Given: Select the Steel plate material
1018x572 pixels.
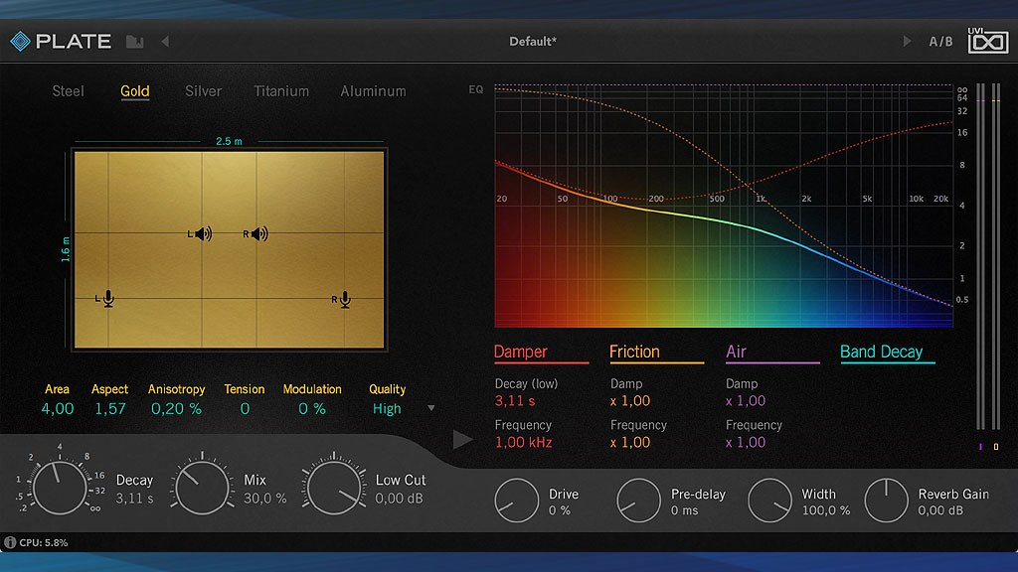Looking at the screenshot, I should (x=68, y=91).
